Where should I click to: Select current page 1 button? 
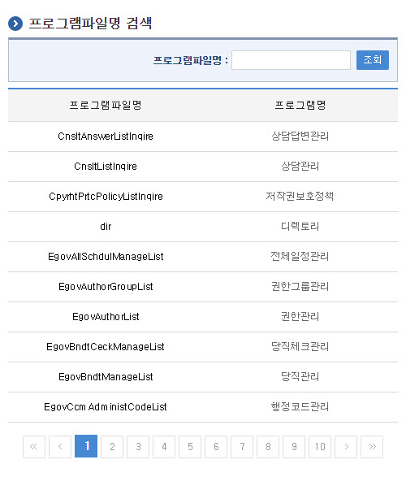point(86,446)
